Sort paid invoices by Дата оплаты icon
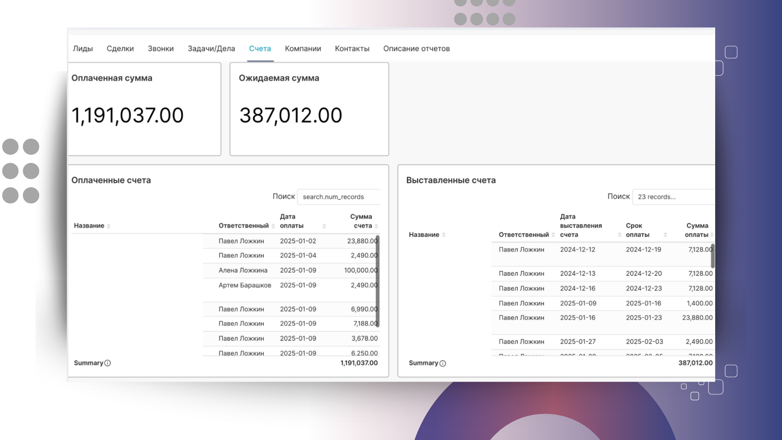Screen dimensions: 782x440 (x=324, y=226)
